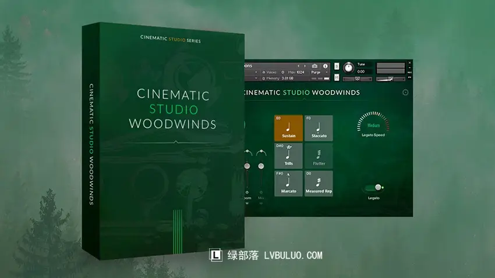The width and height of the screenshot is (495, 278).
Task: Select the Measured Rep articulation
Action: (x=319, y=183)
